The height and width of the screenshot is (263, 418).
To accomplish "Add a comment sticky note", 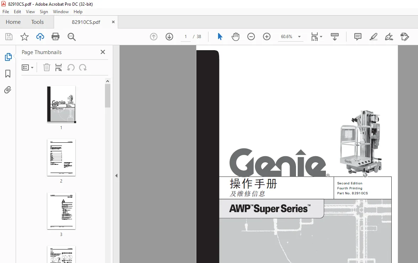I will pos(358,37).
